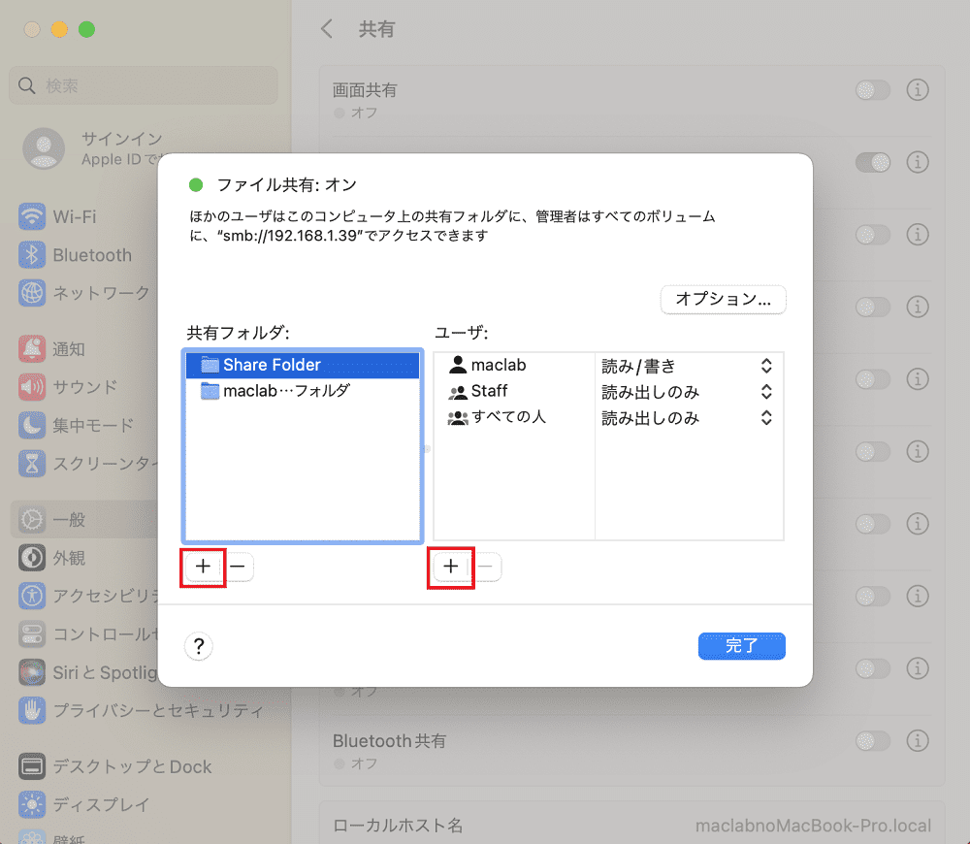This screenshot has height=844, width=970.
Task: Select Share Folder in shared folders list
Action: [x=303, y=365]
